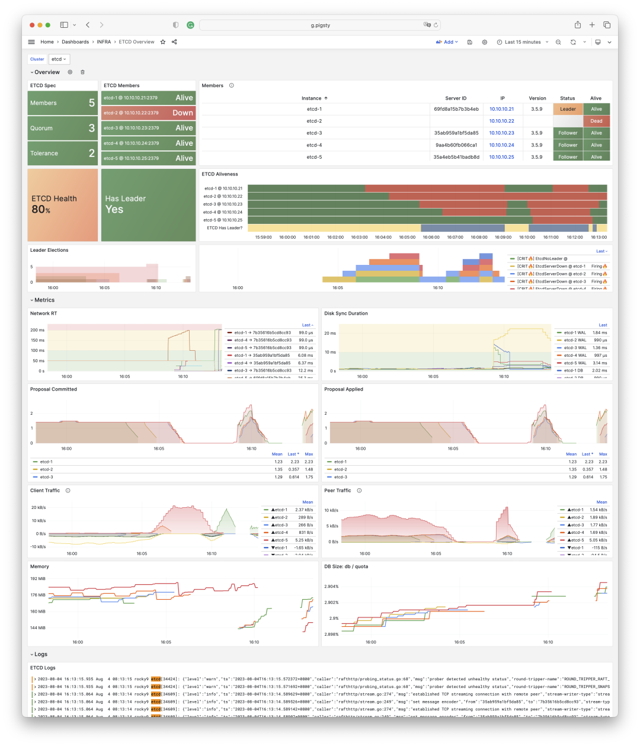This screenshot has height=746, width=640.
Task: Refresh the dashboard with the refresh icon
Action: pos(573,42)
